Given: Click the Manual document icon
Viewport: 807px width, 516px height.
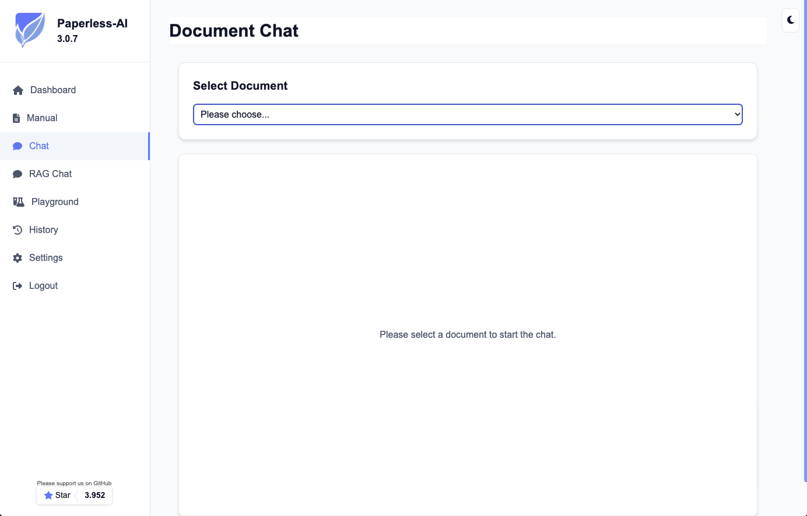Looking at the screenshot, I should tap(16, 118).
